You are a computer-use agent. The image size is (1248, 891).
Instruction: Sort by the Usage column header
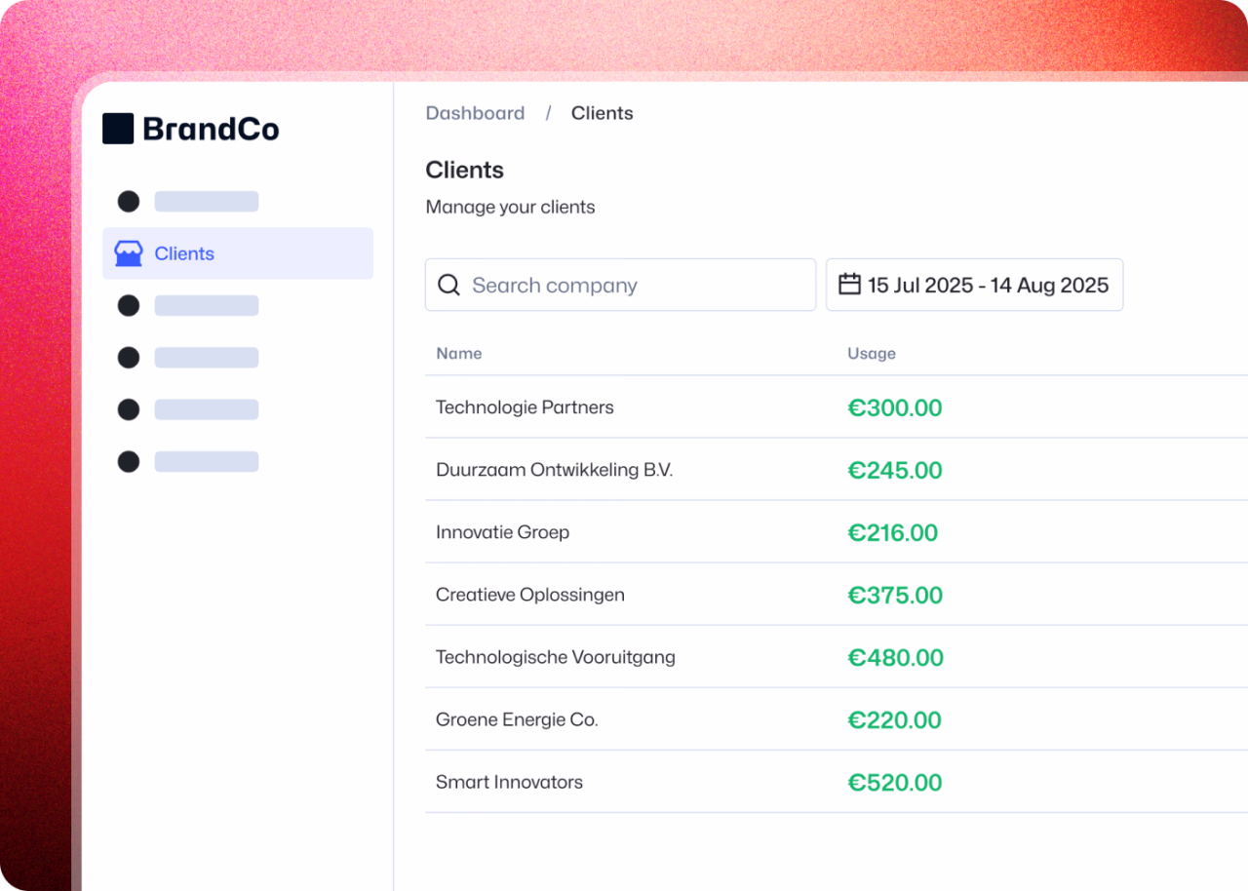pos(871,354)
